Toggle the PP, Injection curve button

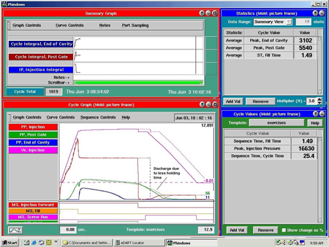pyautogui.click(x=33, y=127)
